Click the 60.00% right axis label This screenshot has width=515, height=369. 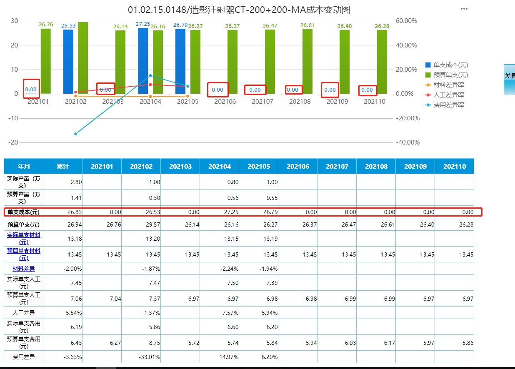(407, 21)
